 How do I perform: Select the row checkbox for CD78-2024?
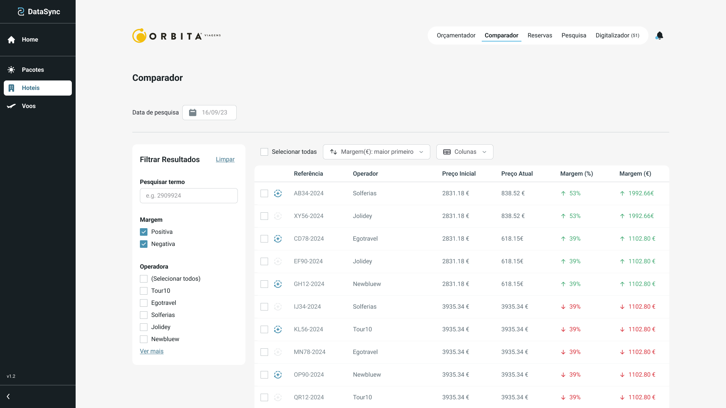point(264,239)
